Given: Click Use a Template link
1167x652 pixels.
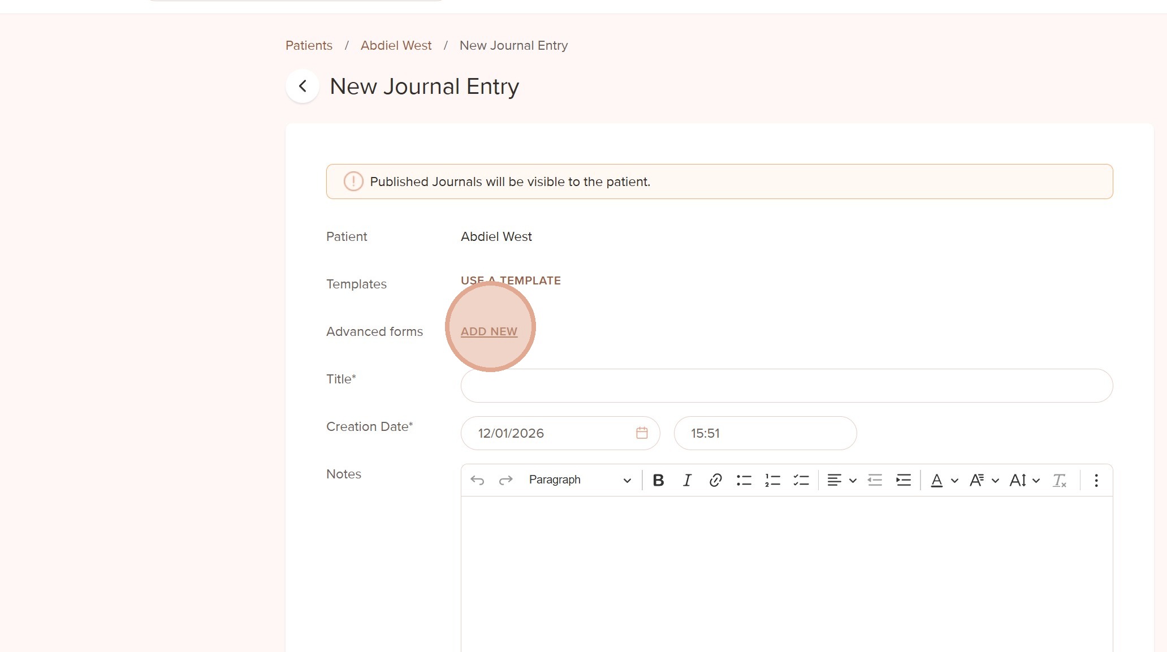Looking at the screenshot, I should [511, 280].
